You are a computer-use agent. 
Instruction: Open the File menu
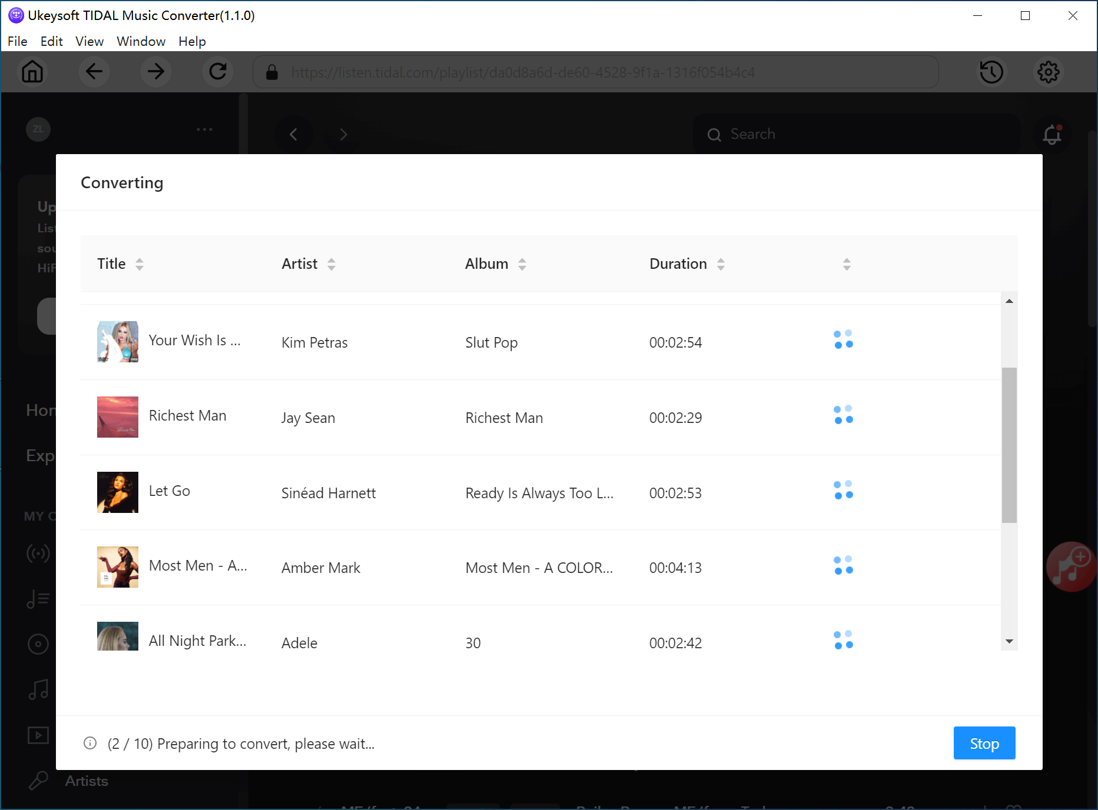[x=17, y=41]
